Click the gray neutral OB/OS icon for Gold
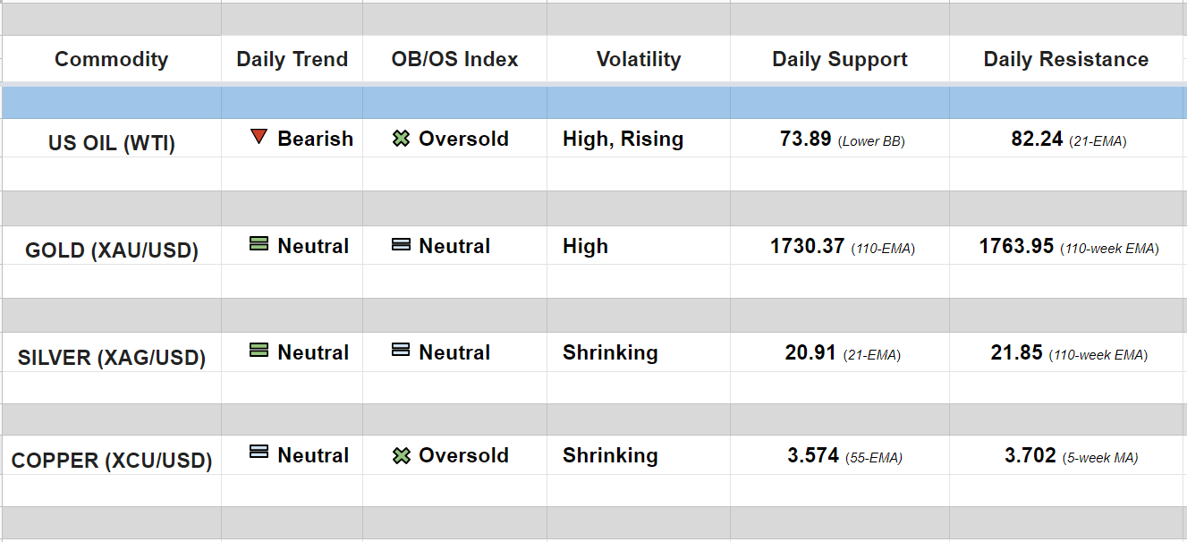This screenshot has height=542, width=1187. (x=402, y=244)
